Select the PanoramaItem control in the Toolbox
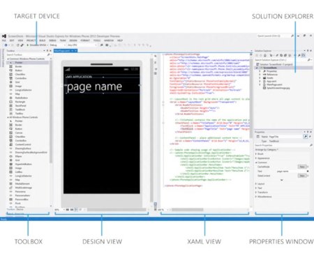This screenshot has width=314, height=258. [x=22, y=195]
